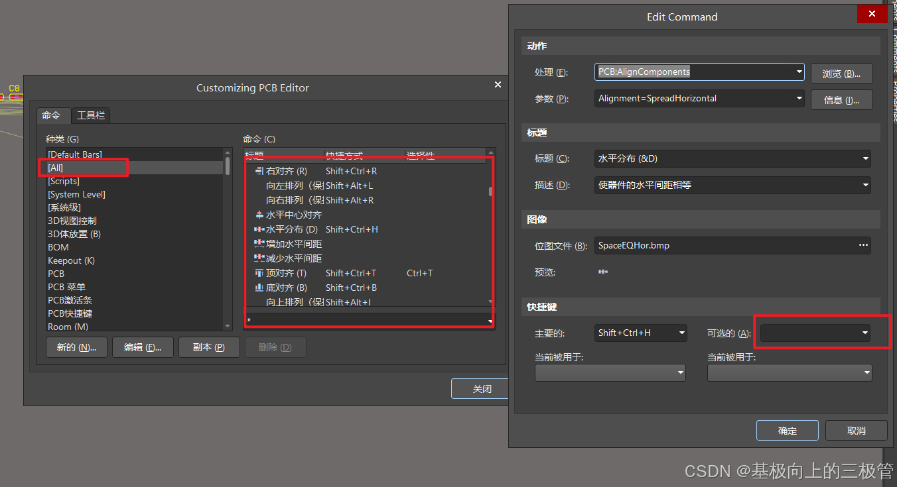Select 向右排列 row with Shift+Alt+R
Screen dimensions: 897x487
click(366, 200)
